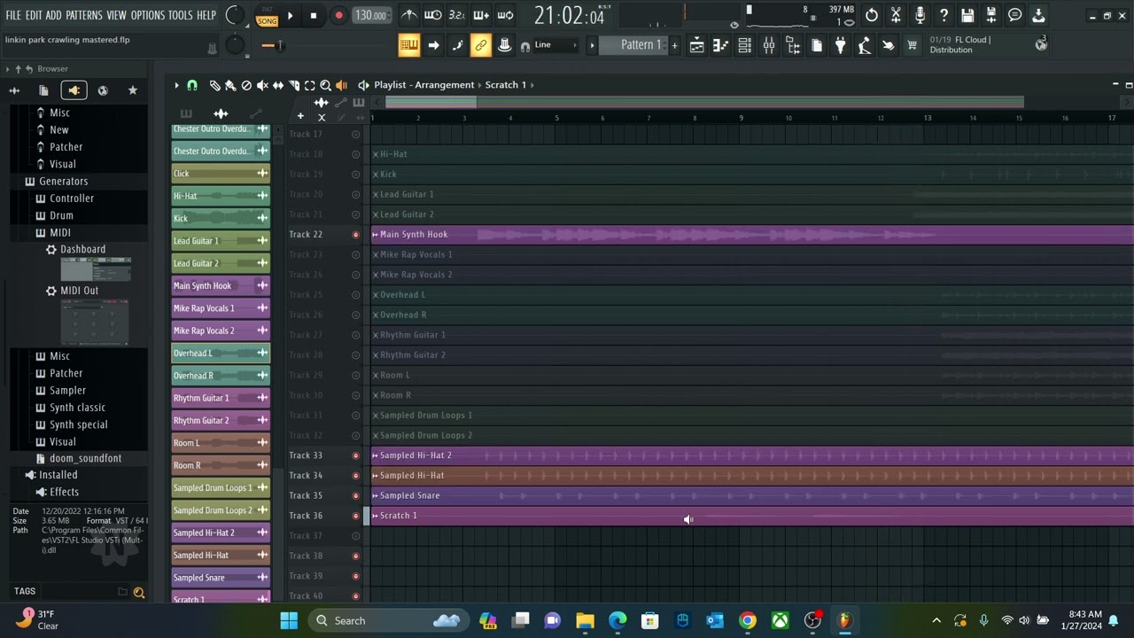Open the OPTIONS menu
The width and height of the screenshot is (1134, 638).
pos(148,15)
